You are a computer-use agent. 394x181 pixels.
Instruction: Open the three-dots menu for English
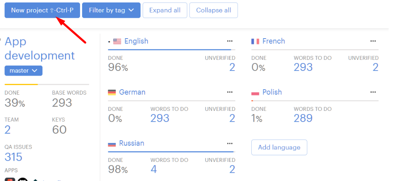coord(230,41)
